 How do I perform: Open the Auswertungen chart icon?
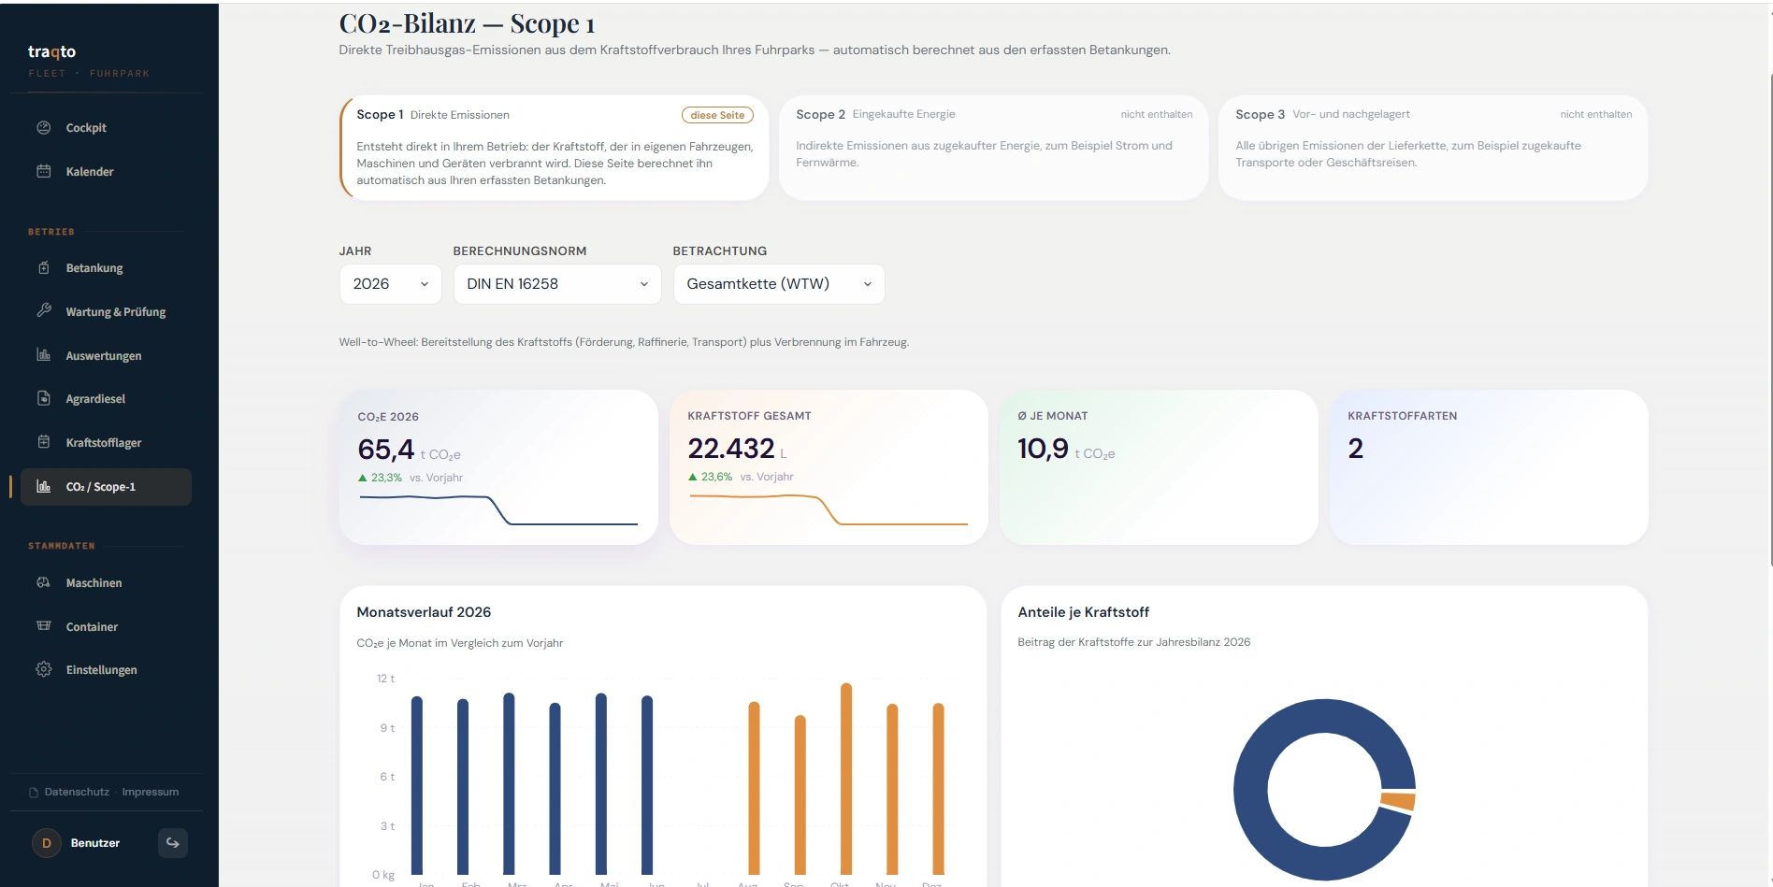click(x=43, y=355)
